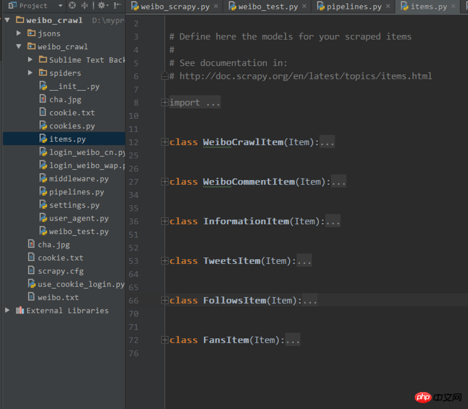Expand External Libraries node
This screenshot has width=468, height=409.
(8, 311)
